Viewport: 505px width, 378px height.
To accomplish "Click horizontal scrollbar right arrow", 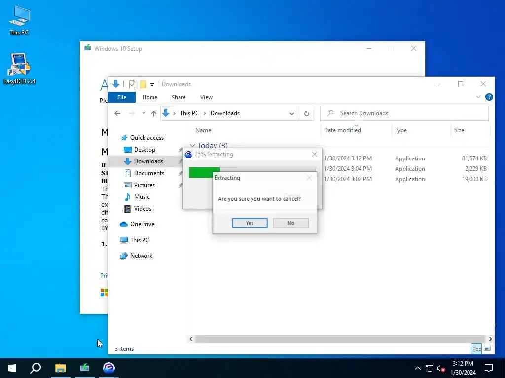I will pos(490,339).
